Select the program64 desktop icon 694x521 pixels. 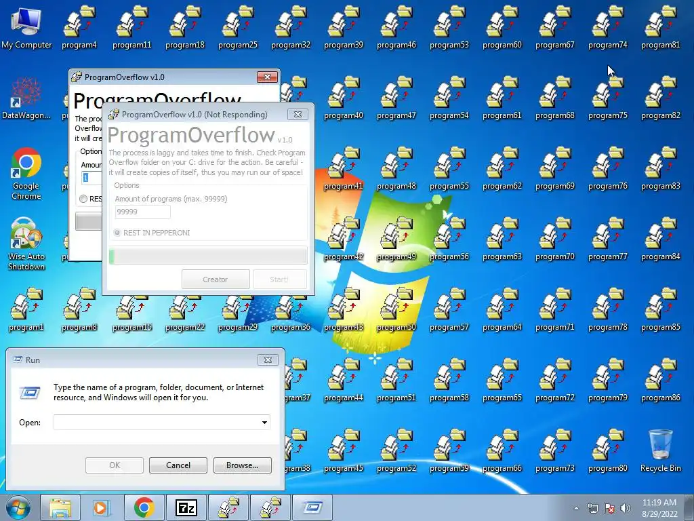(502, 309)
